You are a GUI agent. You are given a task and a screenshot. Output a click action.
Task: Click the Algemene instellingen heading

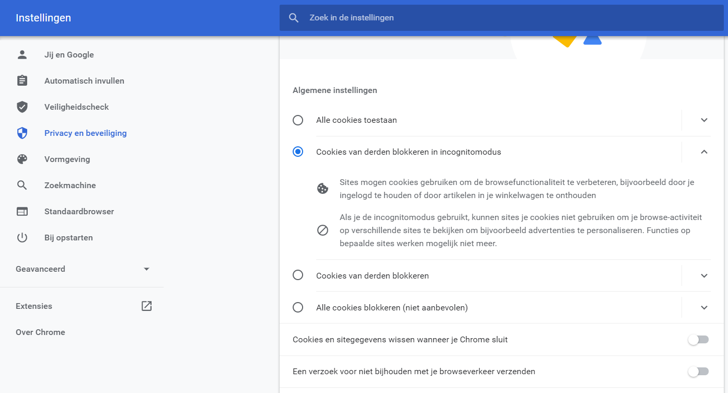click(x=335, y=90)
